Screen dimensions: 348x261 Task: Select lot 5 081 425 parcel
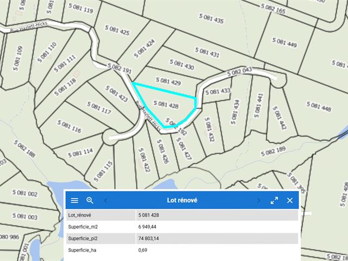coord(116,32)
